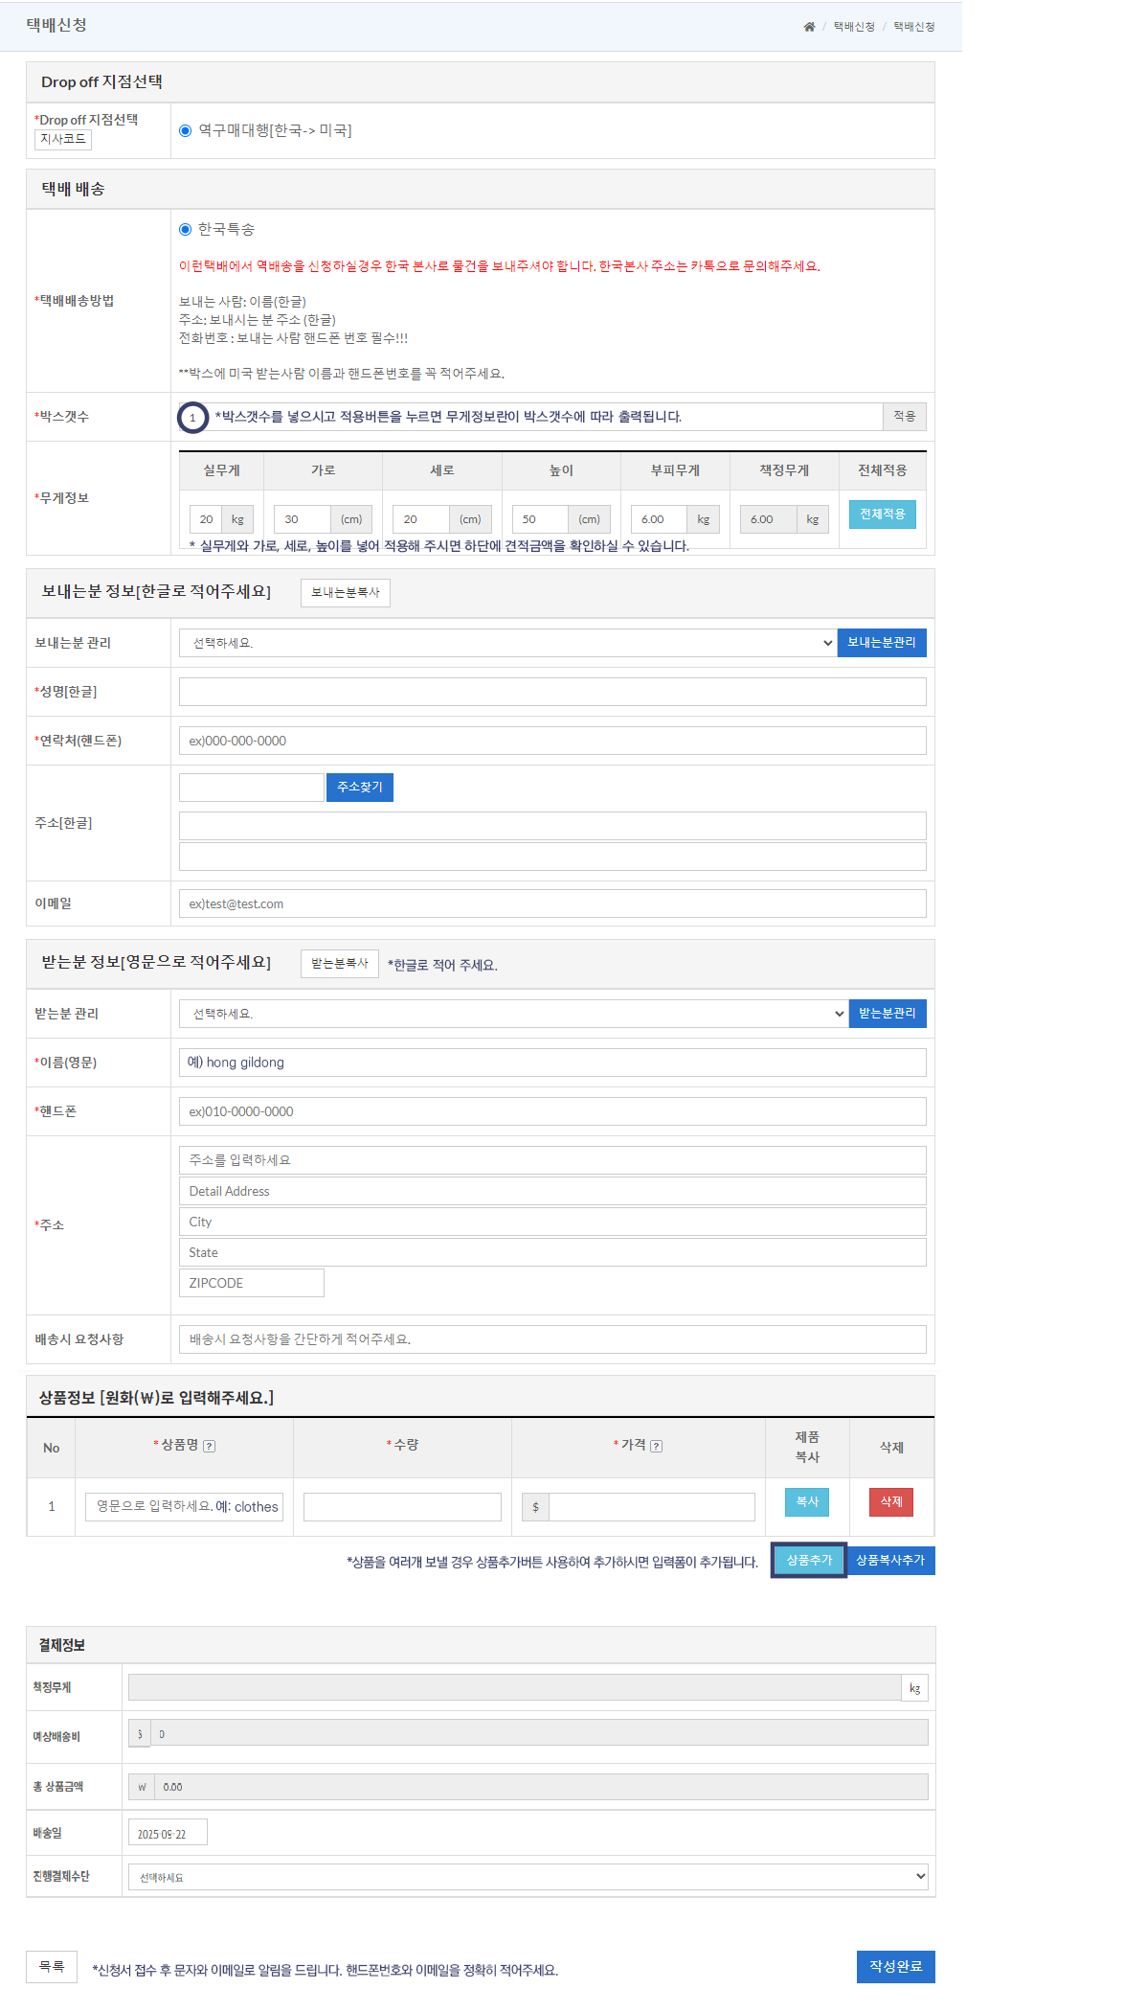Click the 주소찾기 address search button
The image size is (1124, 2012).
coord(359,788)
